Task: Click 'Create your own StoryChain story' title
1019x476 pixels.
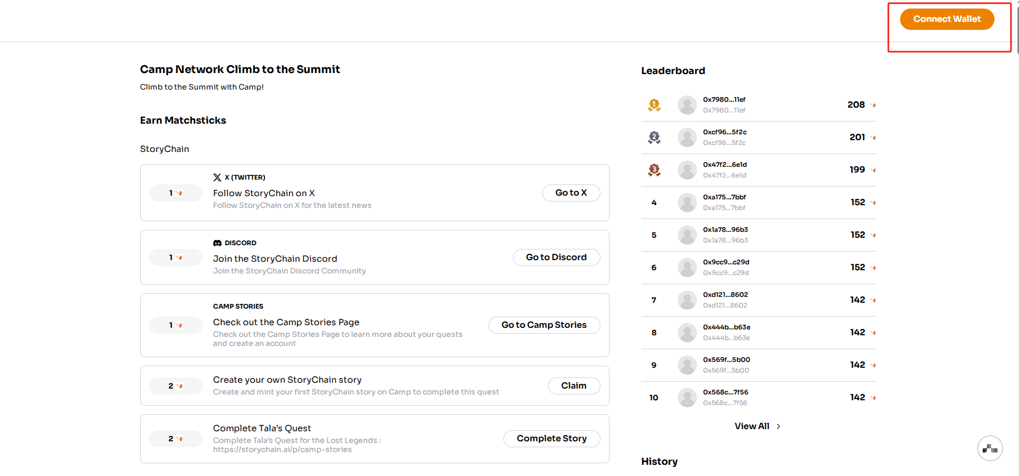Action: click(x=287, y=380)
